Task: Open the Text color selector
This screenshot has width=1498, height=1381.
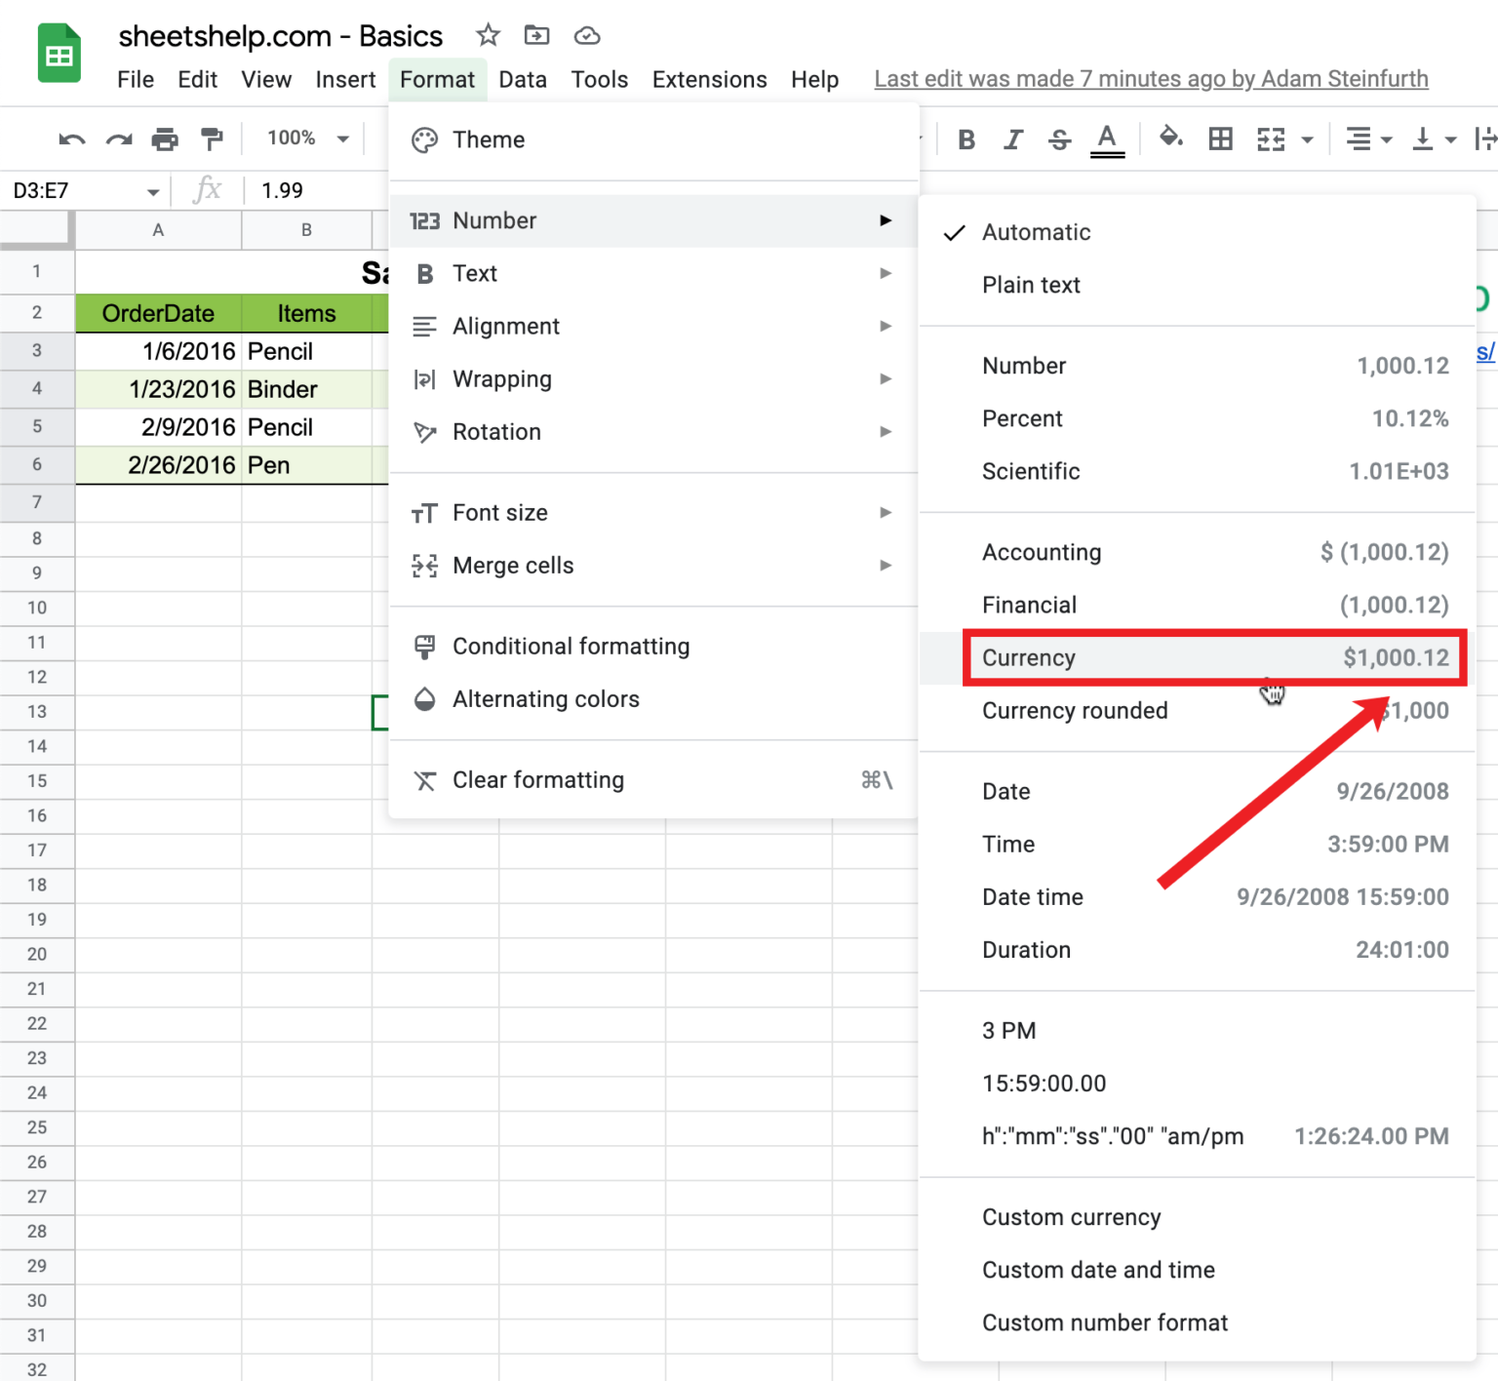Action: [1106, 138]
